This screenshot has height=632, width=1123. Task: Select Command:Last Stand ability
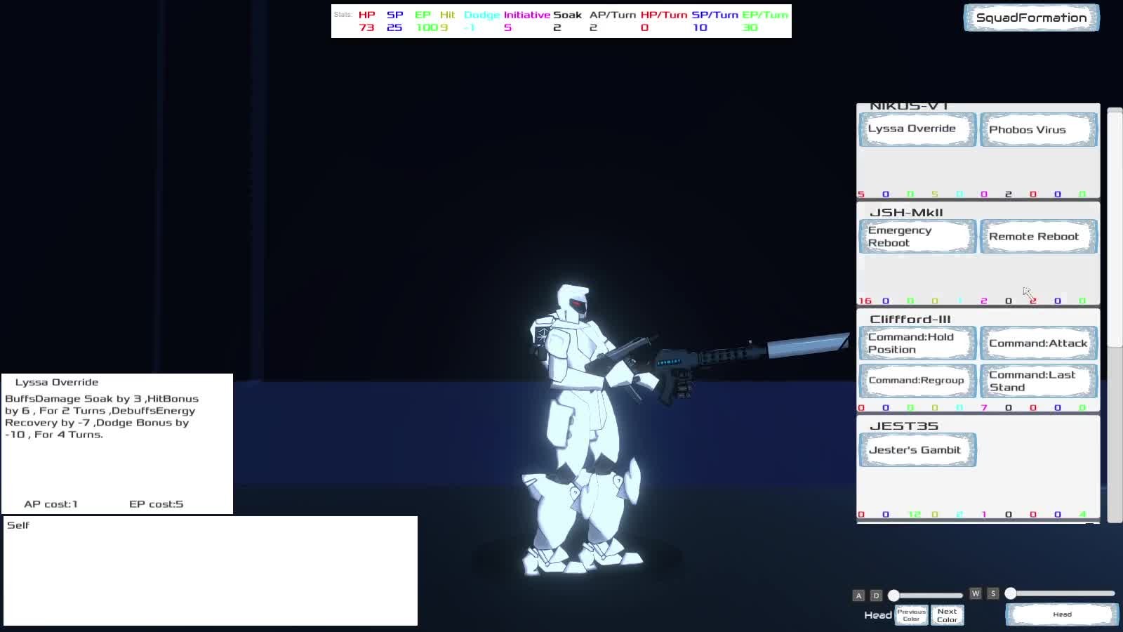click(1038, 381)
